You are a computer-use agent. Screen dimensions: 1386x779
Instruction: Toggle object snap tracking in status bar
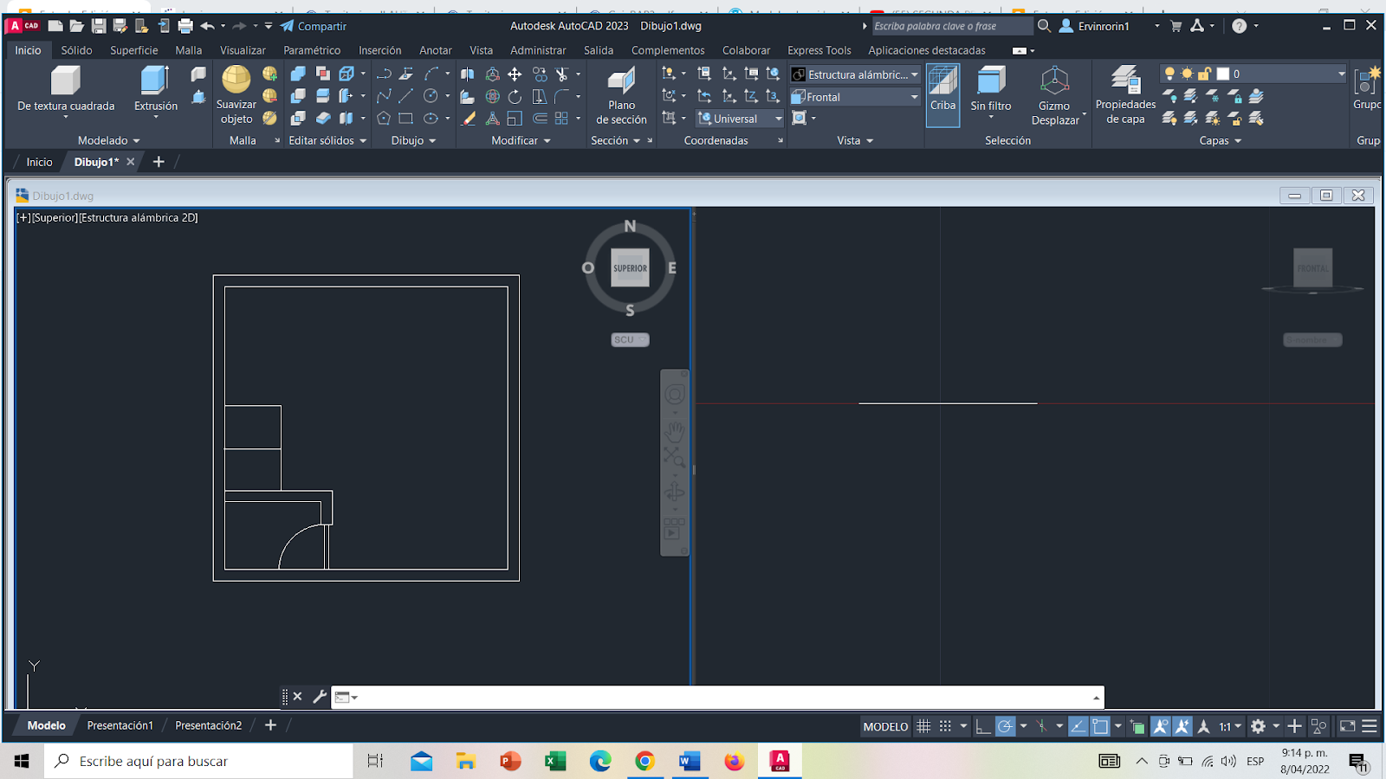(x=1078, y=727)
